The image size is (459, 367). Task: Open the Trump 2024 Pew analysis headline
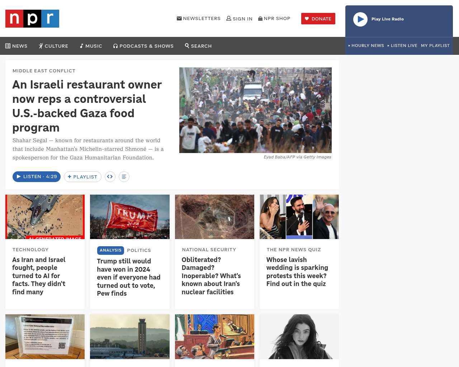(129, 277)
